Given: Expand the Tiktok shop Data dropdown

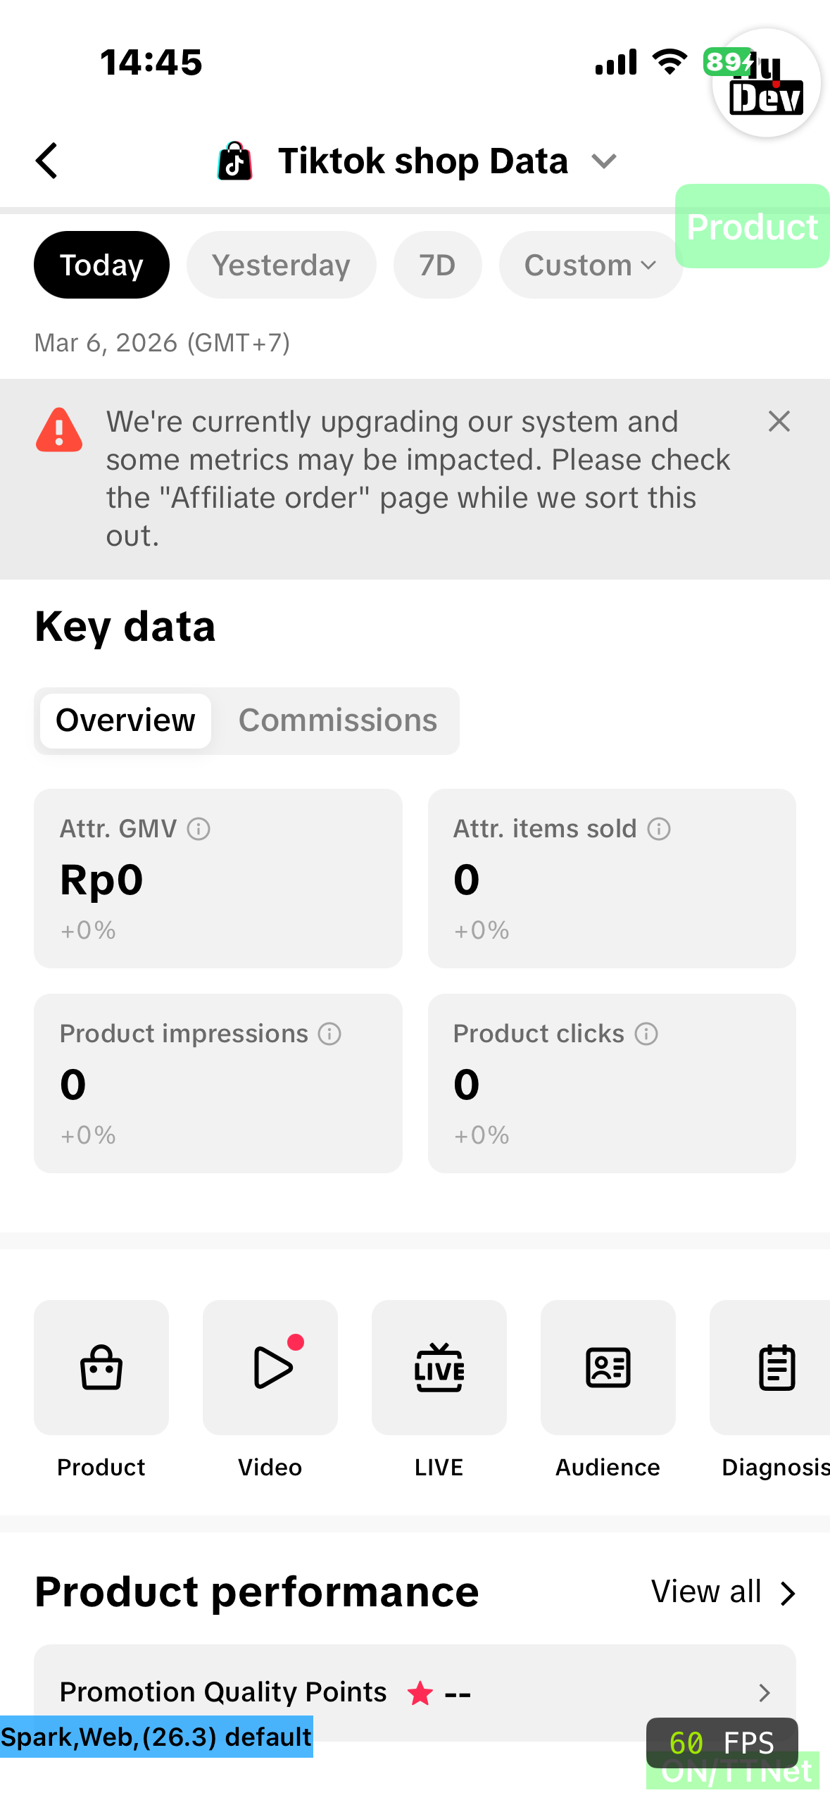Looking at the screenshot, I should tap(604, 162).
